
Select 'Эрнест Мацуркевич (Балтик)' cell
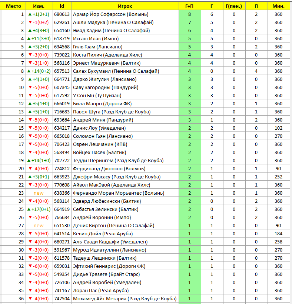(x=125, y=63)
